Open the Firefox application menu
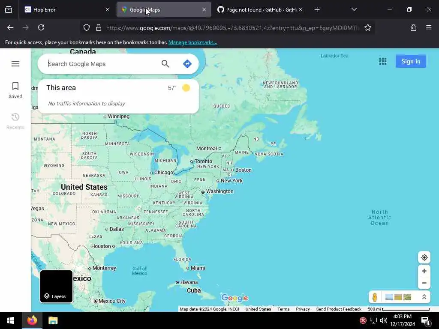 [x=429, y=27]
